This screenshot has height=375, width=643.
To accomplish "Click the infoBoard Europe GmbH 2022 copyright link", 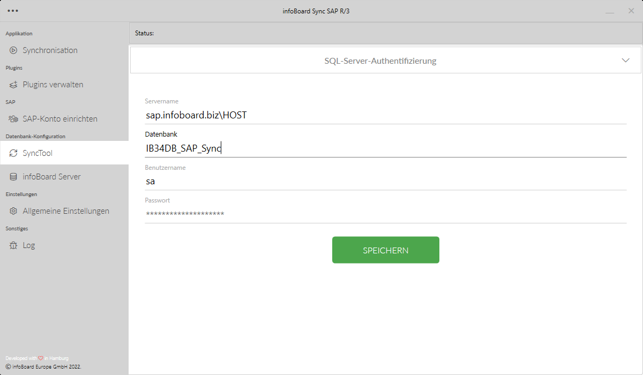I will (x=43, y=366).
